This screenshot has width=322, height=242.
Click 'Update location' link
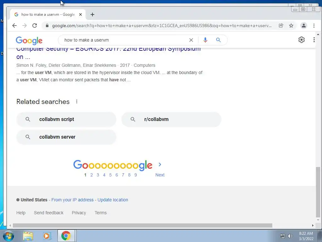click(x=113, y=200)
